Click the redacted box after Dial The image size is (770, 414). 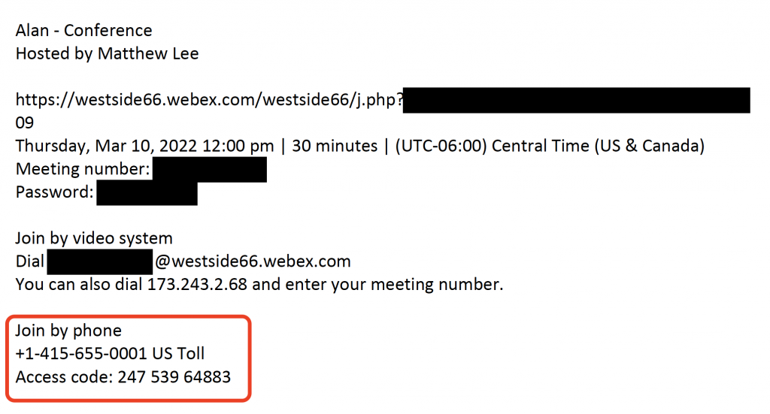[x=100, y=261]
